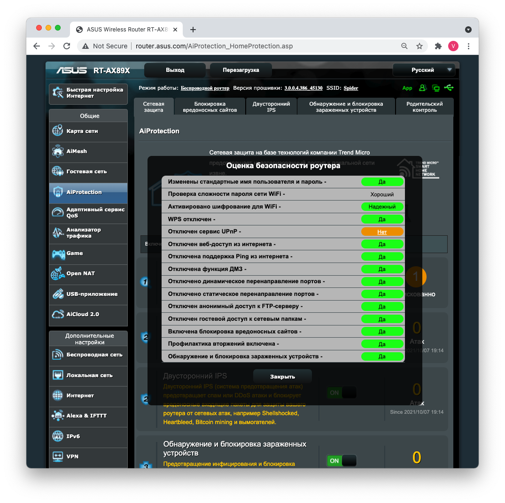Image resolution: width=505 pixels, height=503 pixels.
Task: Open Обнаружение и блокировка зараженных устройств tab
Action: click(346, 107)
